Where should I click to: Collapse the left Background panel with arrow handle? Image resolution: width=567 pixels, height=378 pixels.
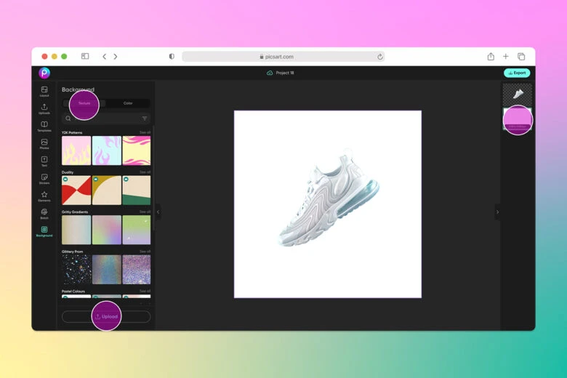pos(158,212)
